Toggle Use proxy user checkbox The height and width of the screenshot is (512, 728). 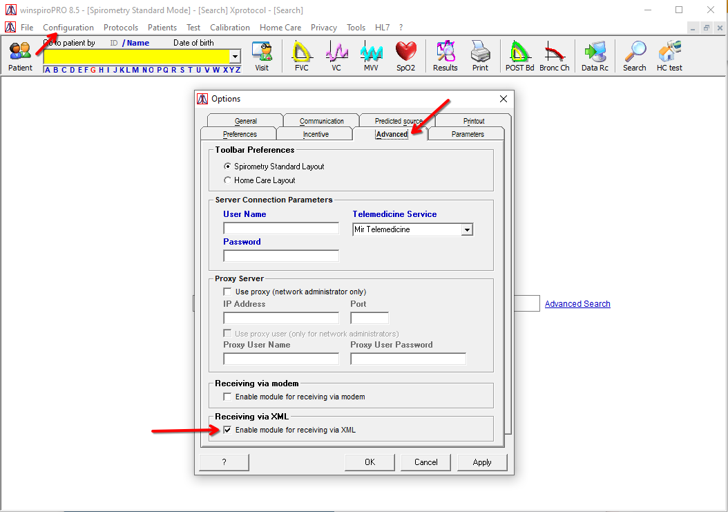point(227,334)
